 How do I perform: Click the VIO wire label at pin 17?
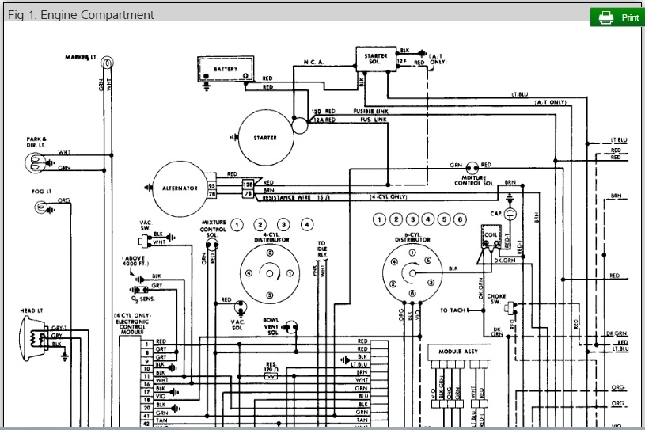(161, 397)
